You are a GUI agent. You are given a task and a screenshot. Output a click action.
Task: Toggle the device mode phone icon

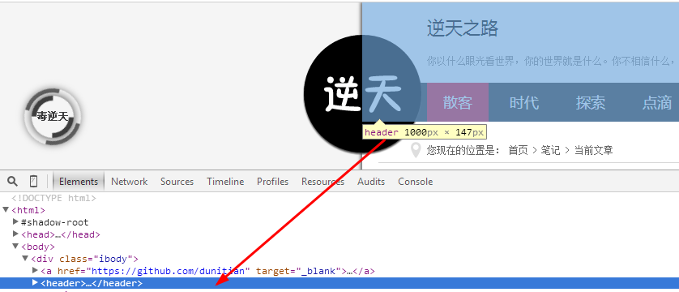pos(33,181)
